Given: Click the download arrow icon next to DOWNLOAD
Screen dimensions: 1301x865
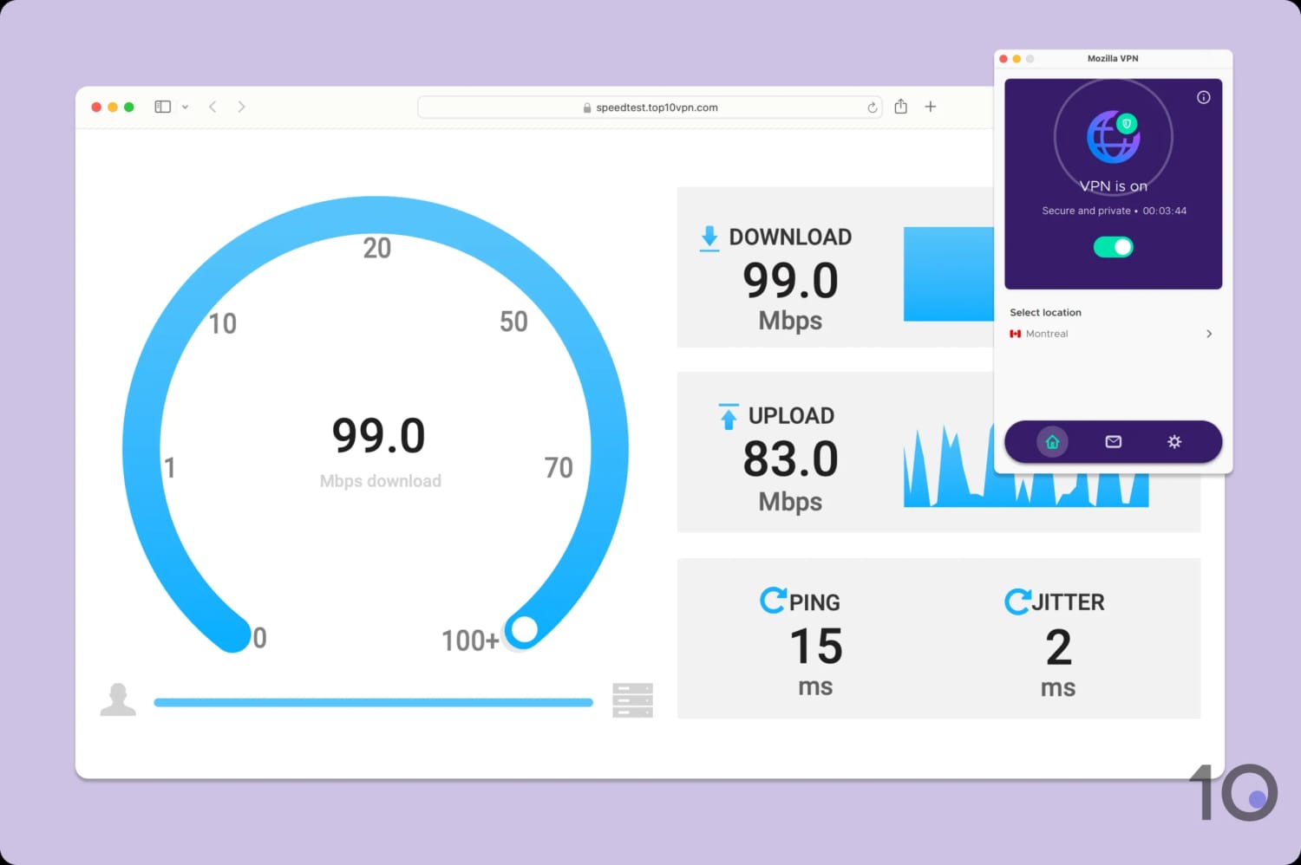Looking at the screenshot, I should (x=709, y=237).
